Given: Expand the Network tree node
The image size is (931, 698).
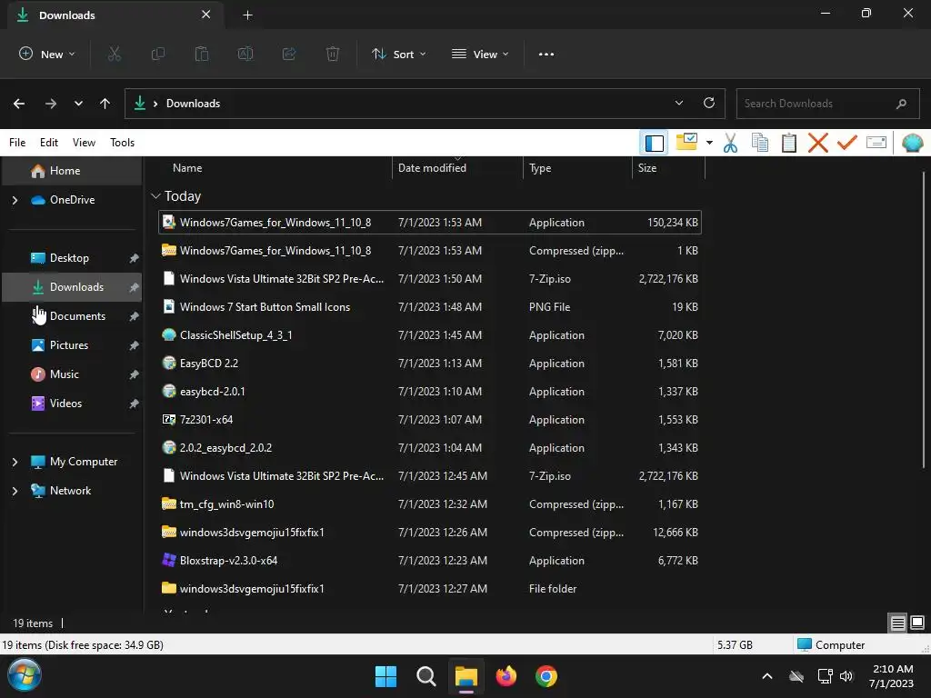Looking at the screenshot, I should tap(15, 492).
